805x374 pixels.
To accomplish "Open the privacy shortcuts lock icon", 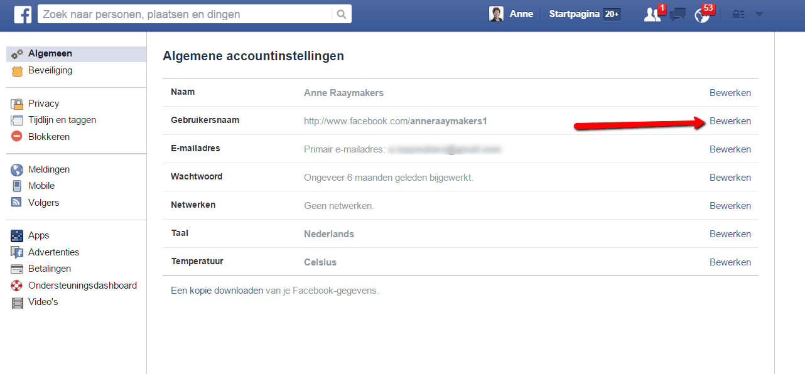I will point(738,14).
